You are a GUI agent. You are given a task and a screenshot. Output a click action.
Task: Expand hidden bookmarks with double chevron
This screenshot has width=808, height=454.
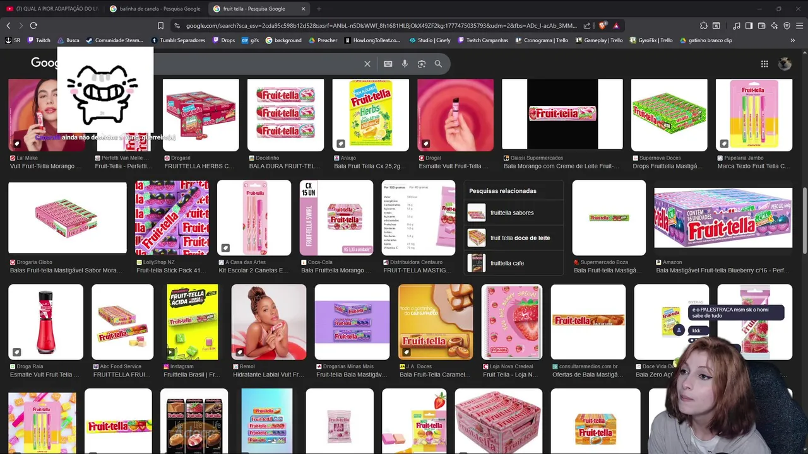click(793, 40)
